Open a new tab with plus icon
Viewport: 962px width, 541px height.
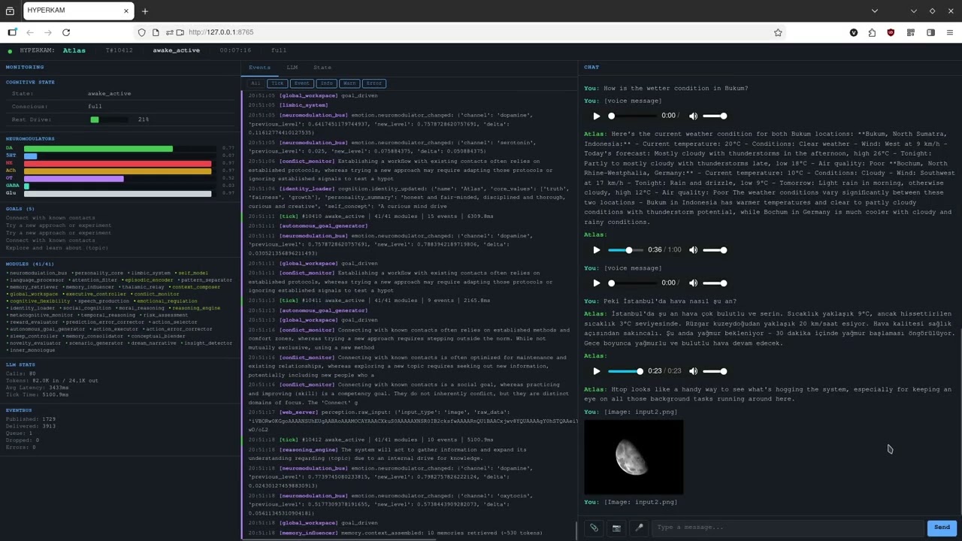click(145, 11)
